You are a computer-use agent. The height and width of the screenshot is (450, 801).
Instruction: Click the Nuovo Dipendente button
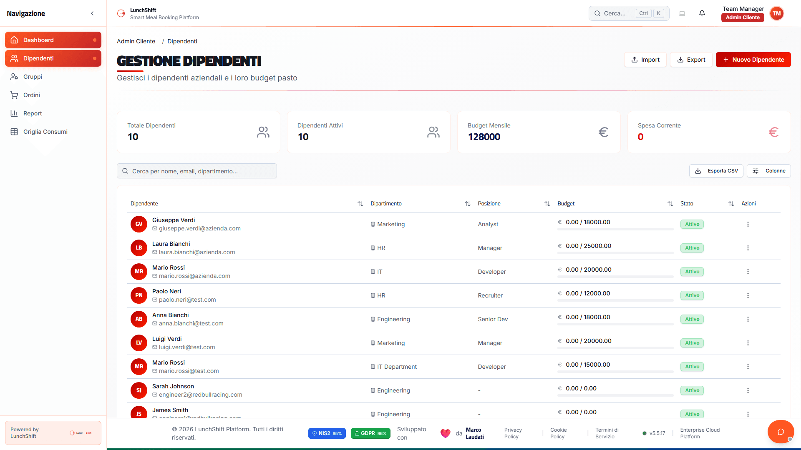pos(753,60)
